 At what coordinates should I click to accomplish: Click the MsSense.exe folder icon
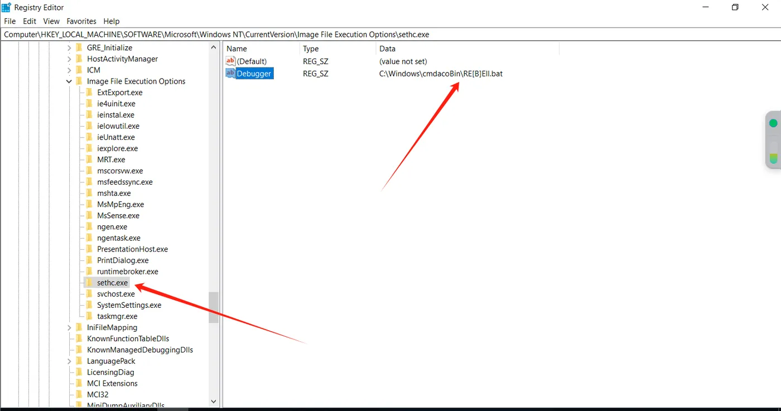click(x=89, y=215)
